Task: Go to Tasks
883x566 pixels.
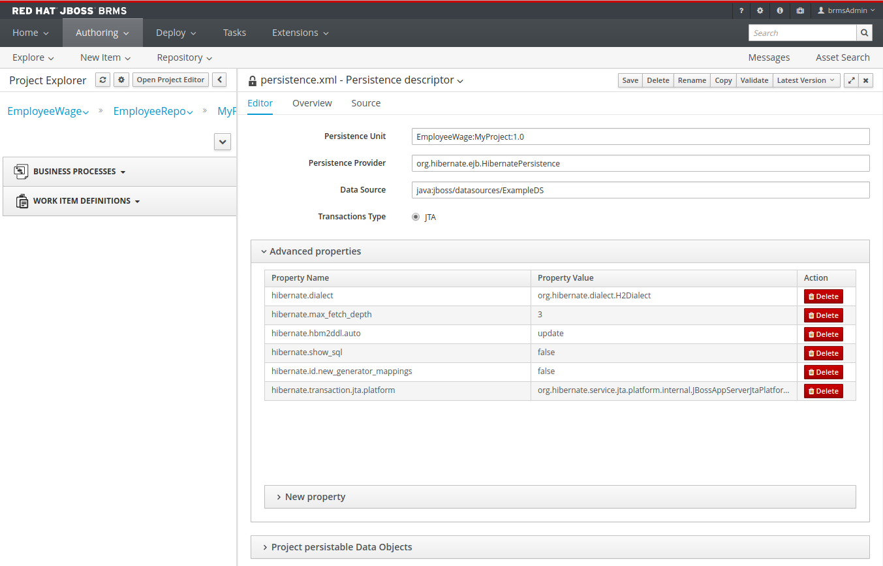Action: pyautogui.click(x=234, y=33)
